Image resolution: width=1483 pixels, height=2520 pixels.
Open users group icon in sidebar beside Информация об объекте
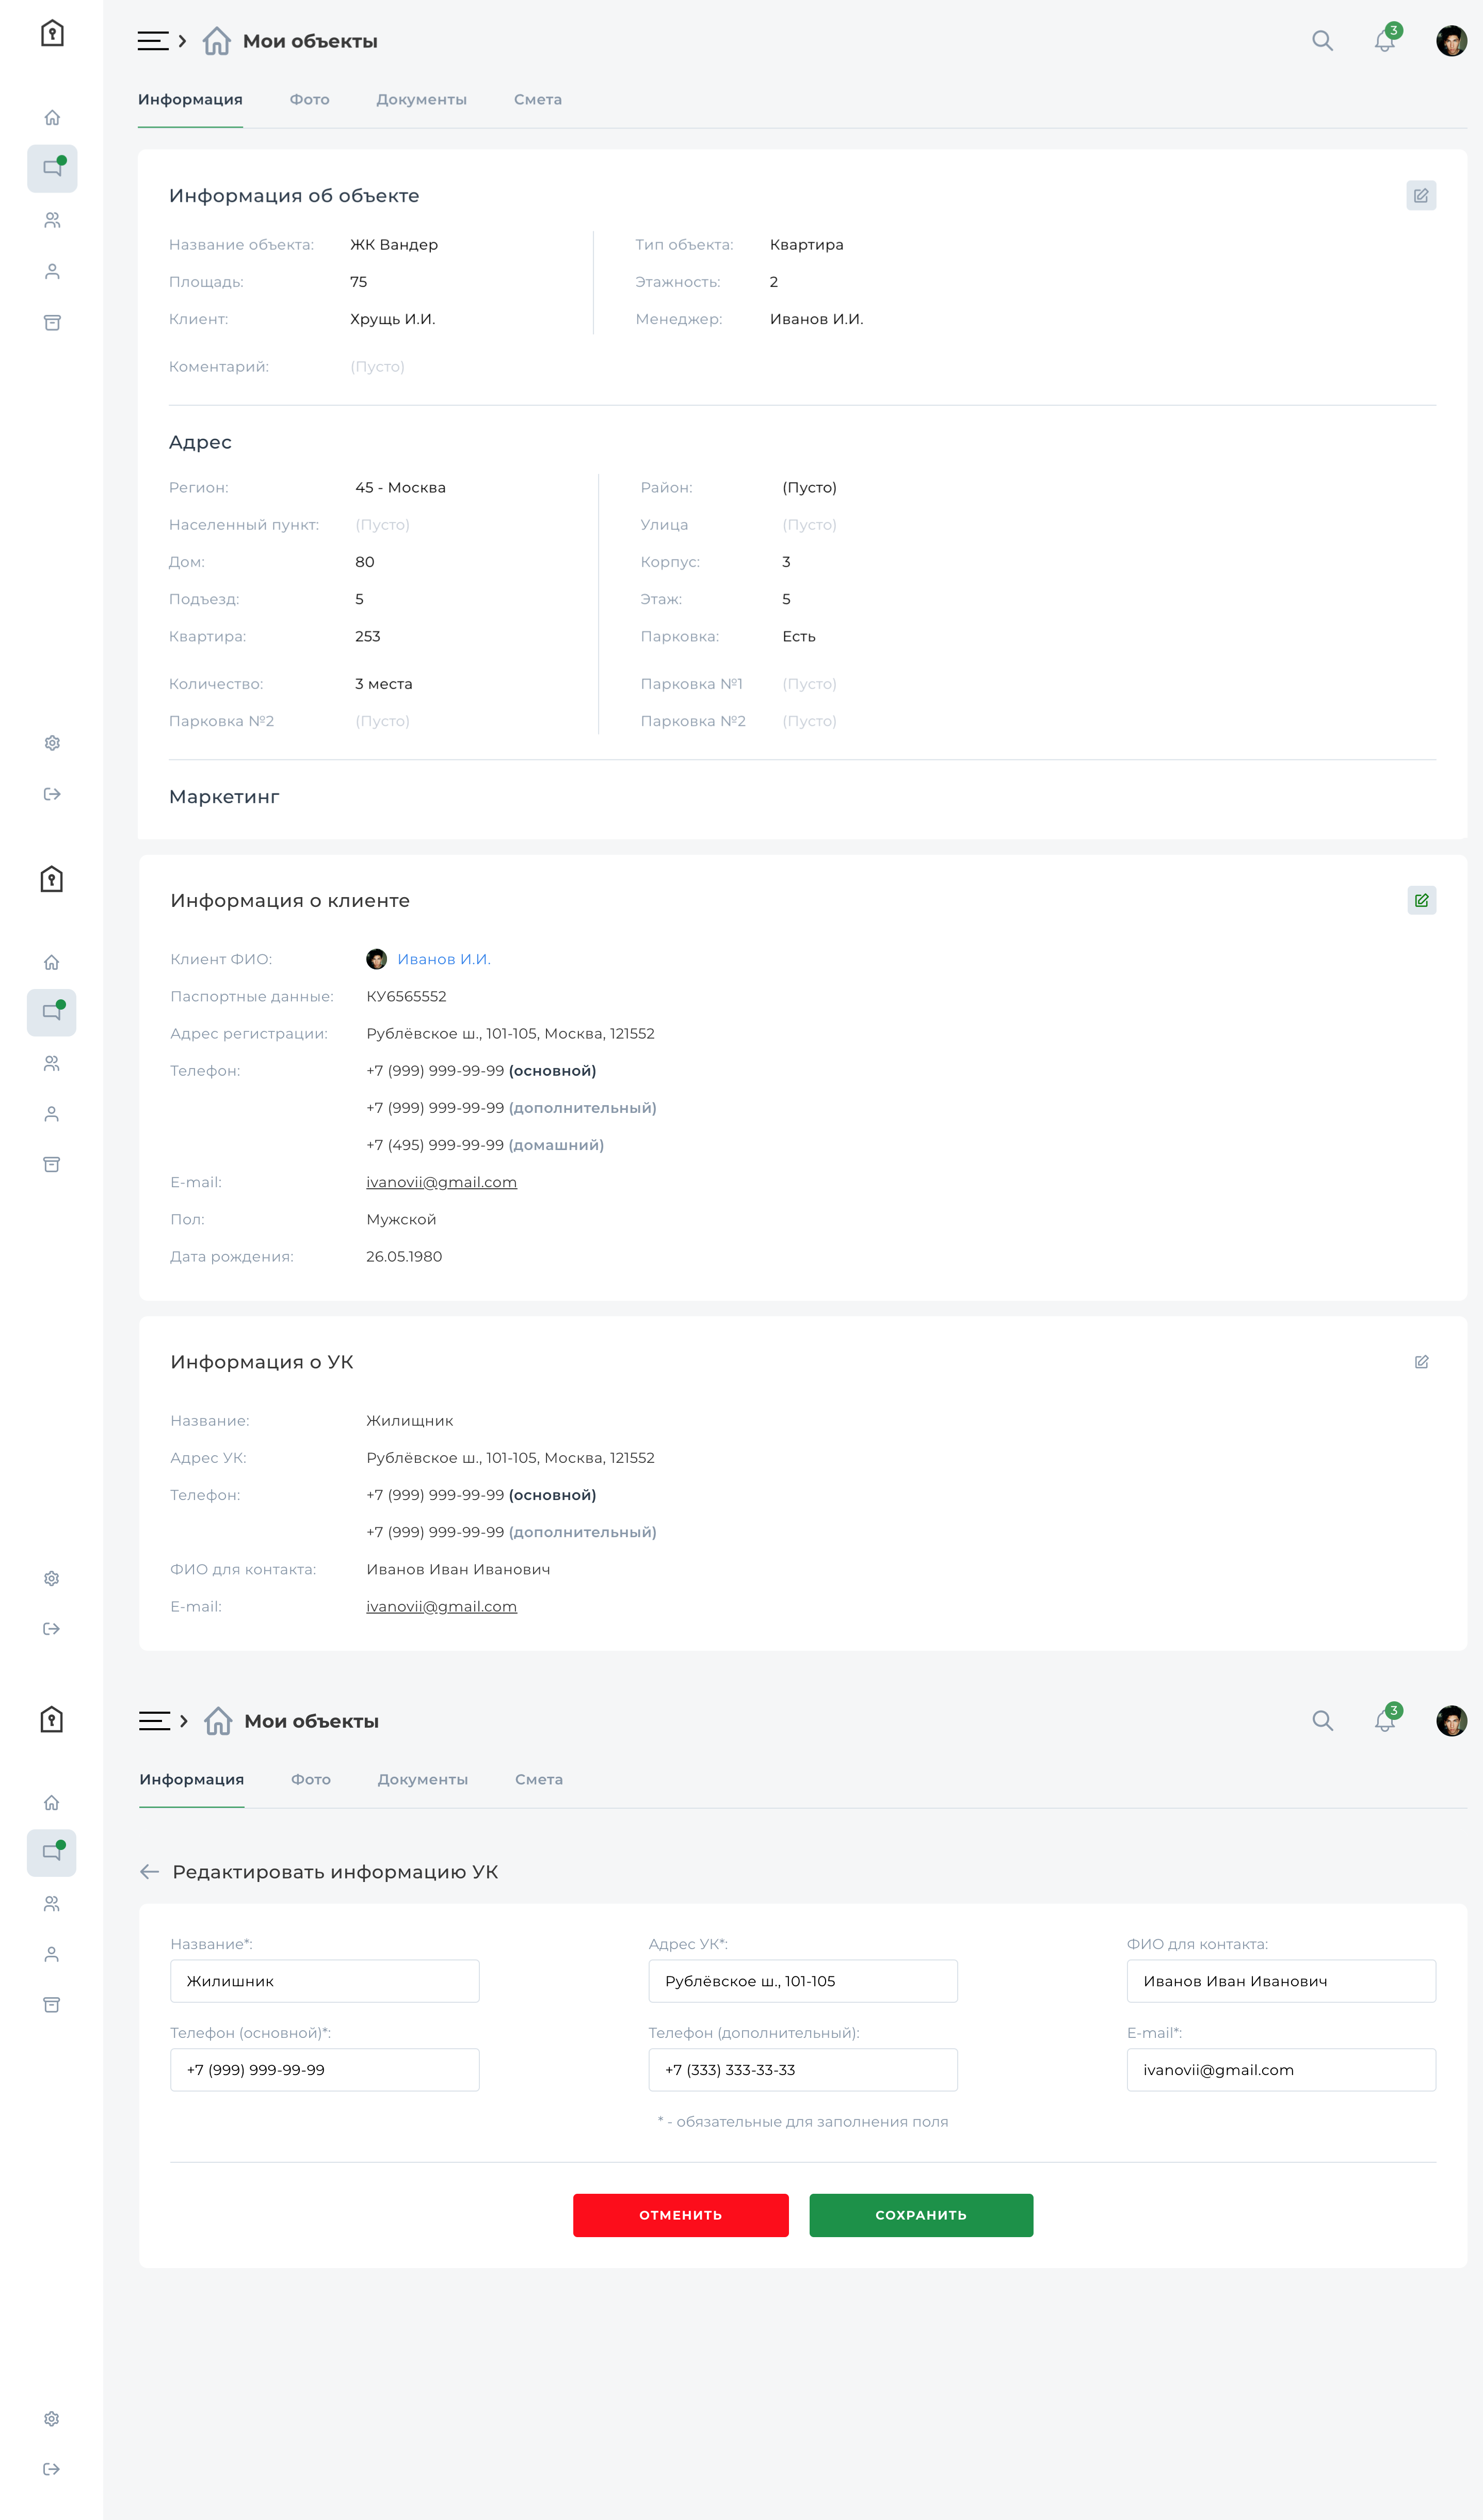click(x=52, y=220)
